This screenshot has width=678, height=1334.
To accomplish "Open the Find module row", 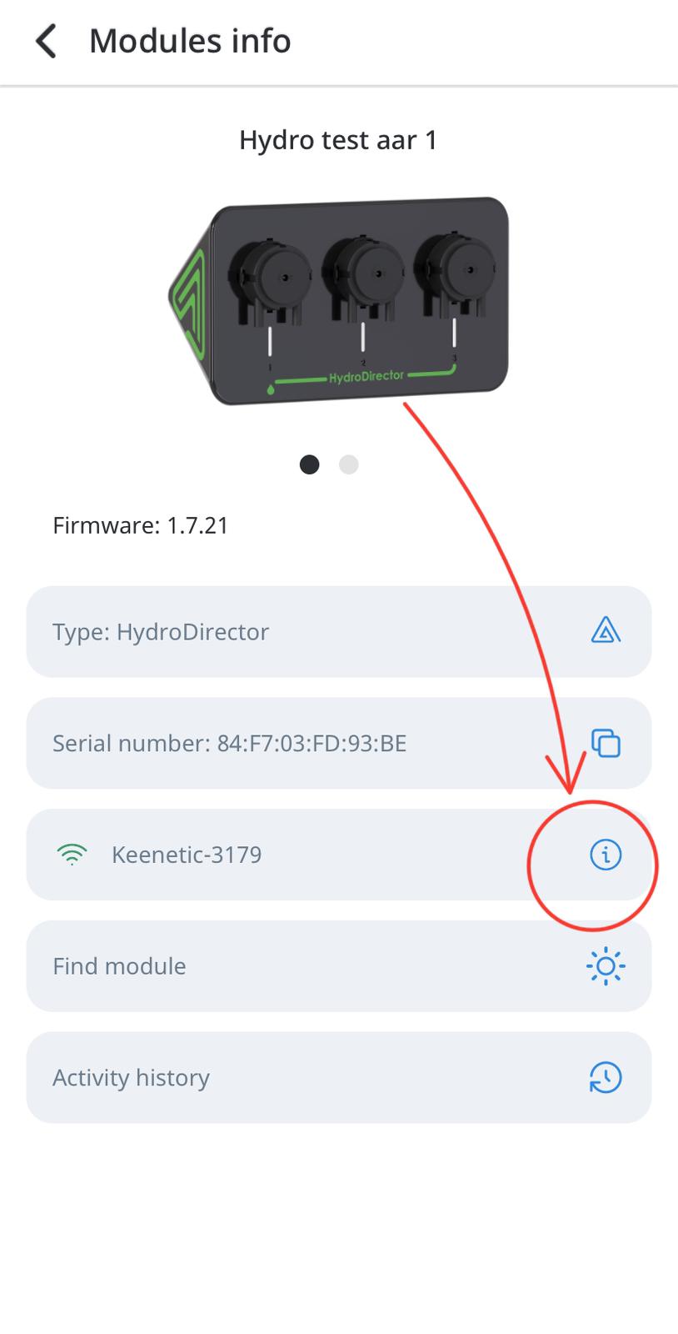I will click(x=339, y=966).
